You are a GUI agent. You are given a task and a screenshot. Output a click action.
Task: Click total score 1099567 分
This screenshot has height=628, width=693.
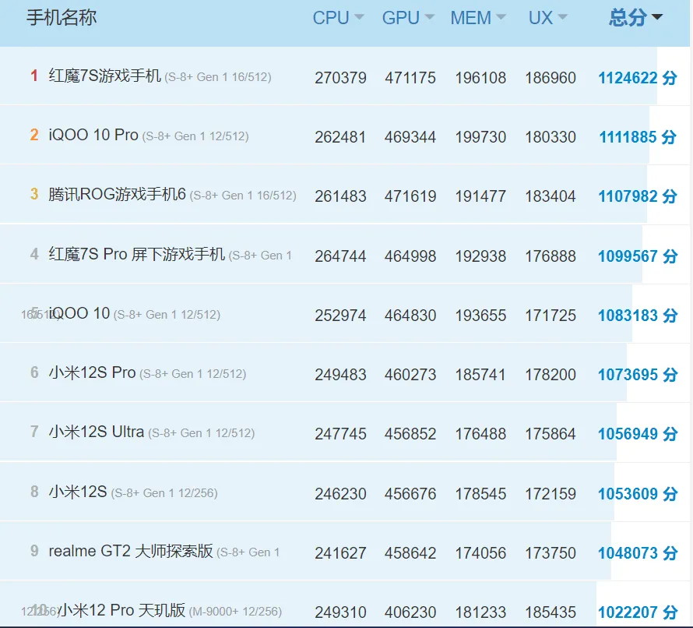(x=637, y=256)
